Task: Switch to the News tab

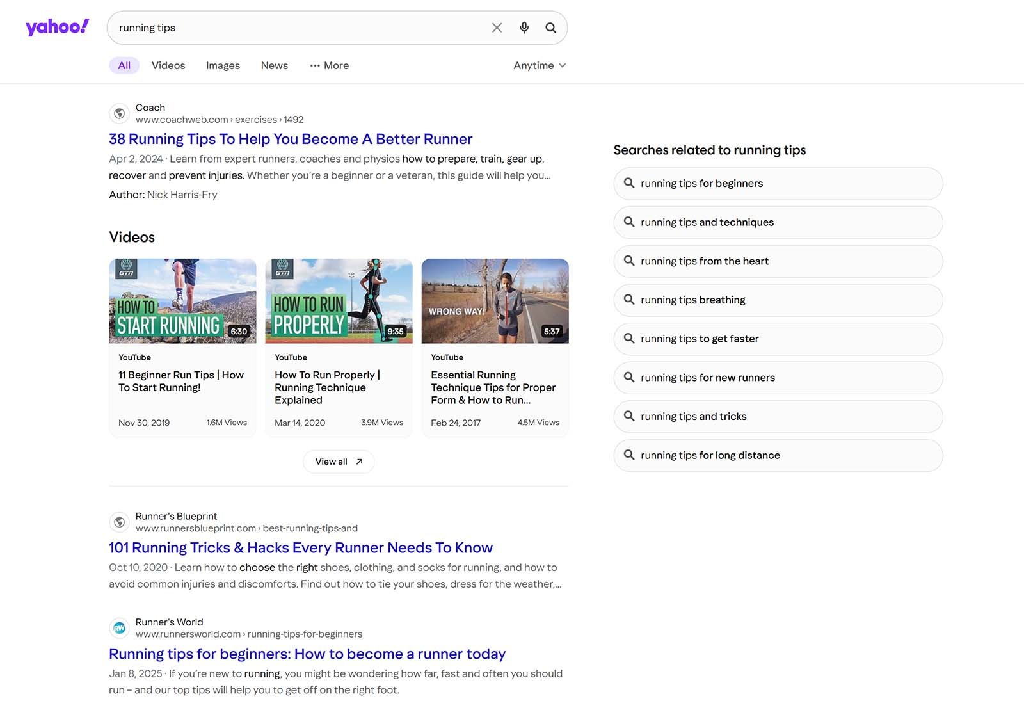Action: coord(274,65)
